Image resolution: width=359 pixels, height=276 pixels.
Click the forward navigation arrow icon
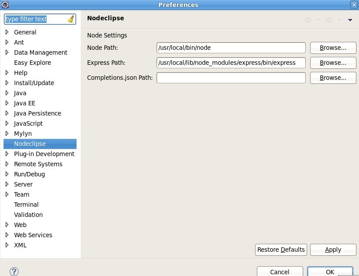329,20
